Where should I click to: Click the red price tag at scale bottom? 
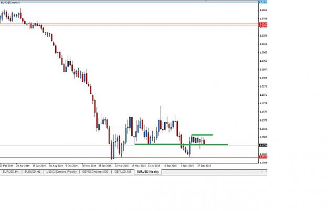tap(263, 157)
